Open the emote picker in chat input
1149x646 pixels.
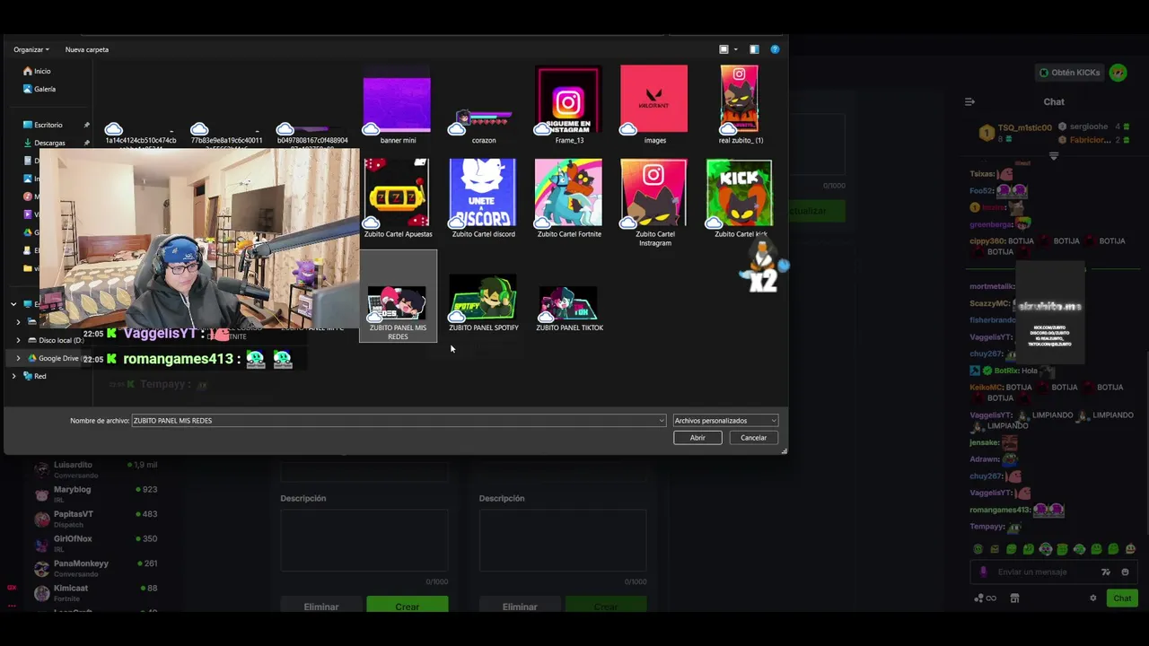click(1125, 572)
